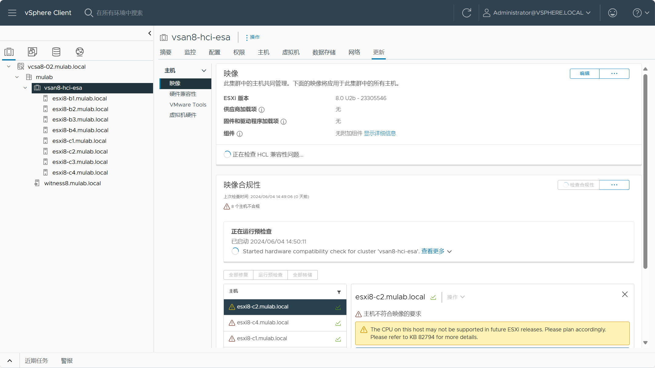Collapse the vsan8-hci-esa cluster node

point(25,88)
